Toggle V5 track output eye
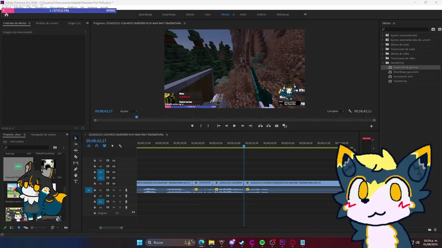The image size is (442, 248). click(x=114, y=161)
